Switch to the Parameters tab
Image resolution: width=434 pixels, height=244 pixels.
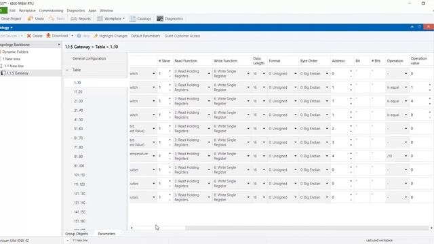tap(107, 234)
